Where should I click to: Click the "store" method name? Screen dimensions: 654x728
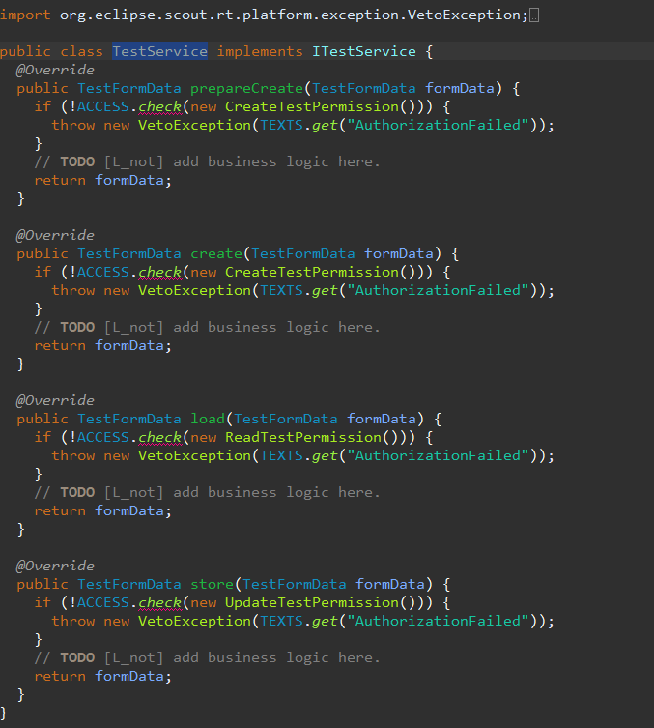point(212,584)
